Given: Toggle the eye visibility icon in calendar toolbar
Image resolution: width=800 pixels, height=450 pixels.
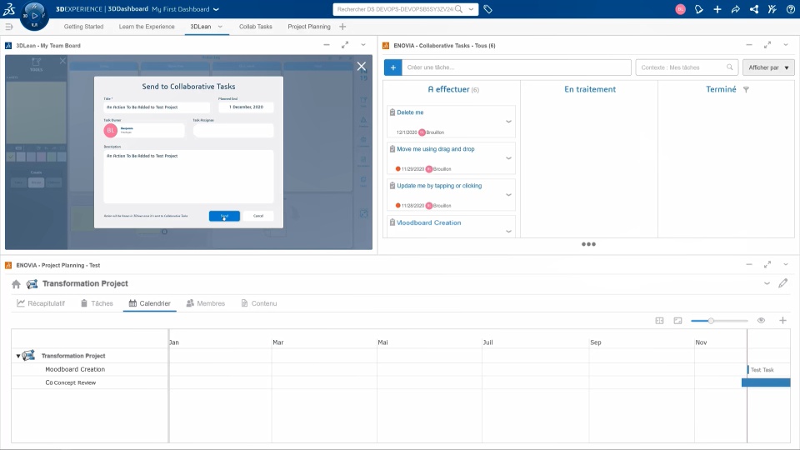Looking at the screenshot, I should coord(761,320).
